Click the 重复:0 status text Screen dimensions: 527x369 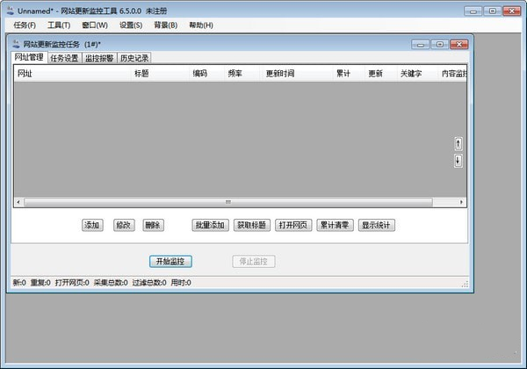[40, 283]
